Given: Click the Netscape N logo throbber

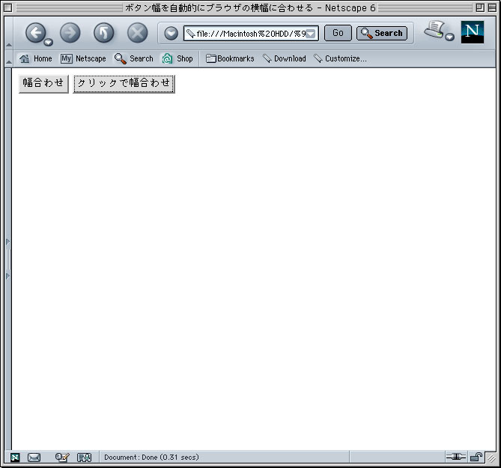Looking at the screenshot, I should (473, 32).
